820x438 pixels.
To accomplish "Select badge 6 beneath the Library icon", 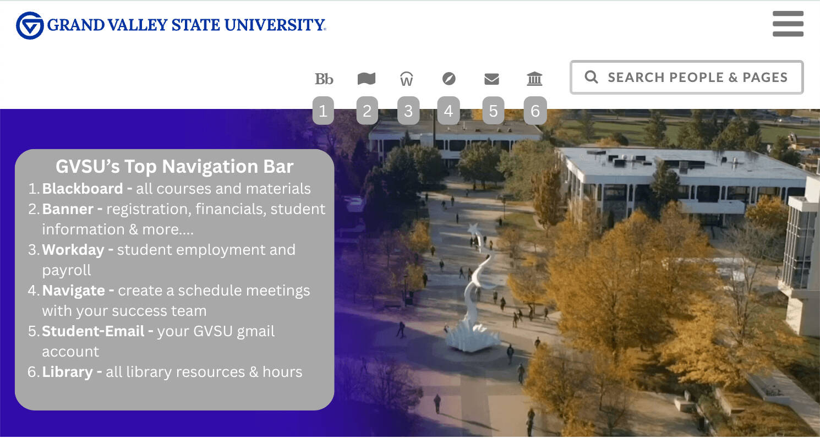I will (x=534, y=110).
